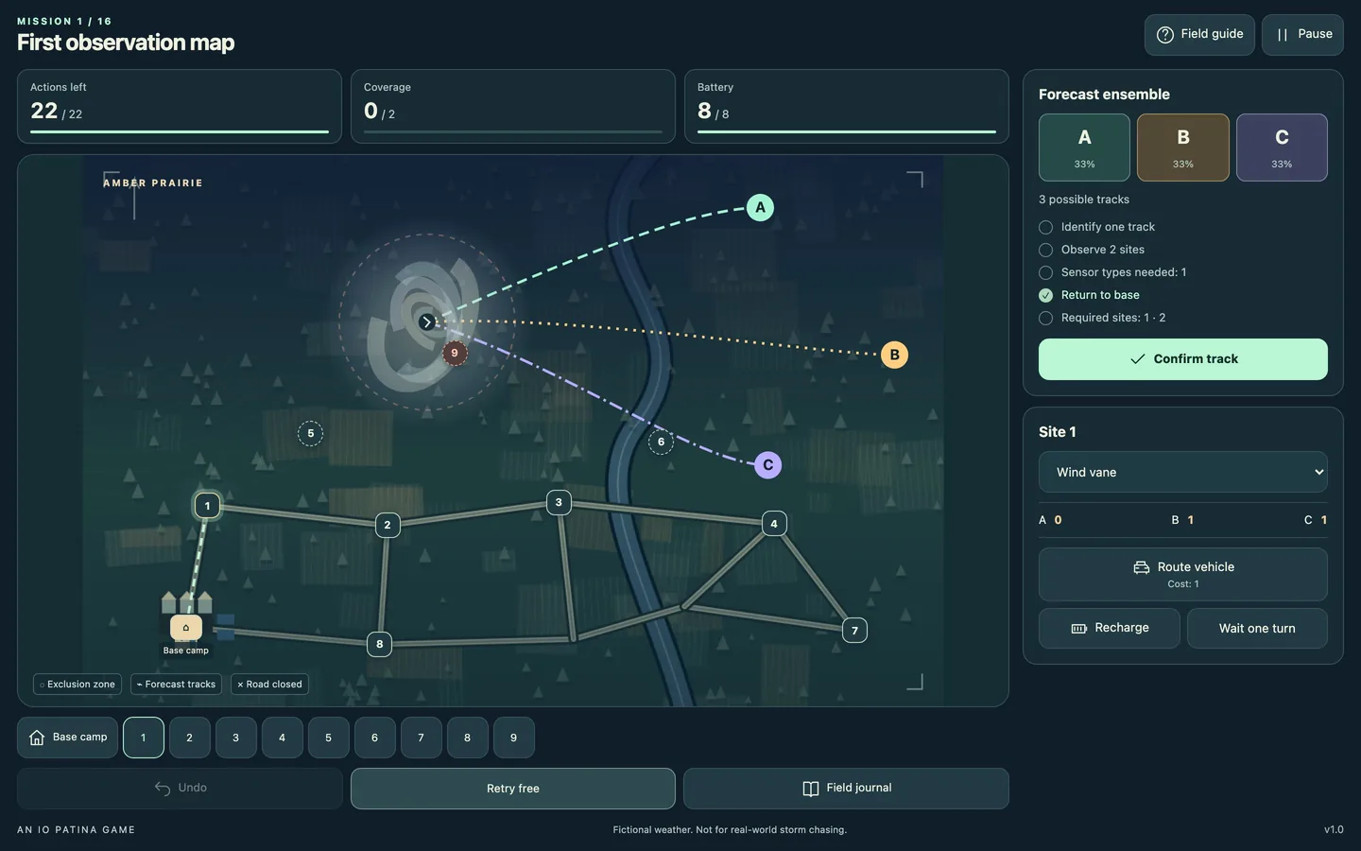Select road node 2 on the map
Viewport: 1361px width, 851px height.
[388, 525]
